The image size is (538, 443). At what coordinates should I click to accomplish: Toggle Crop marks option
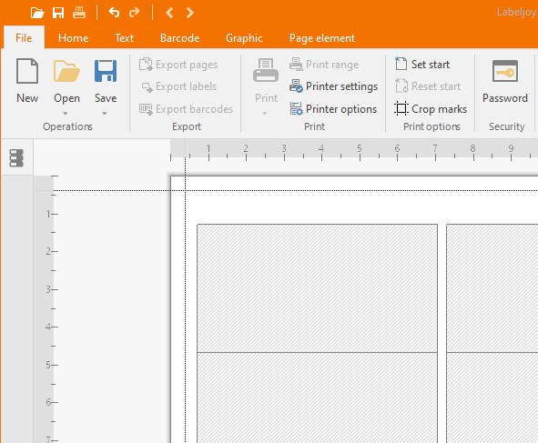(431, 108)
